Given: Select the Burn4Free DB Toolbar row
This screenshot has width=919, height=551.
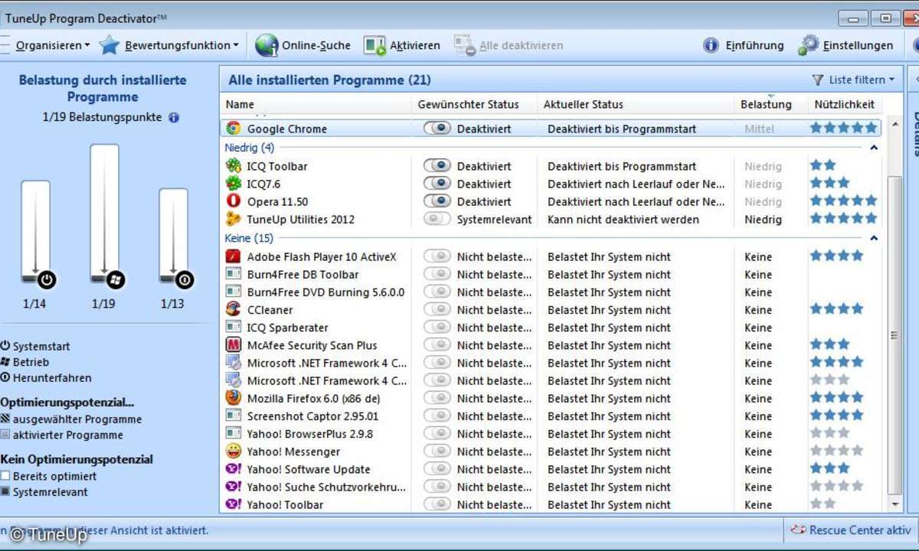Looking at the screenshot, I should point(551,274).
